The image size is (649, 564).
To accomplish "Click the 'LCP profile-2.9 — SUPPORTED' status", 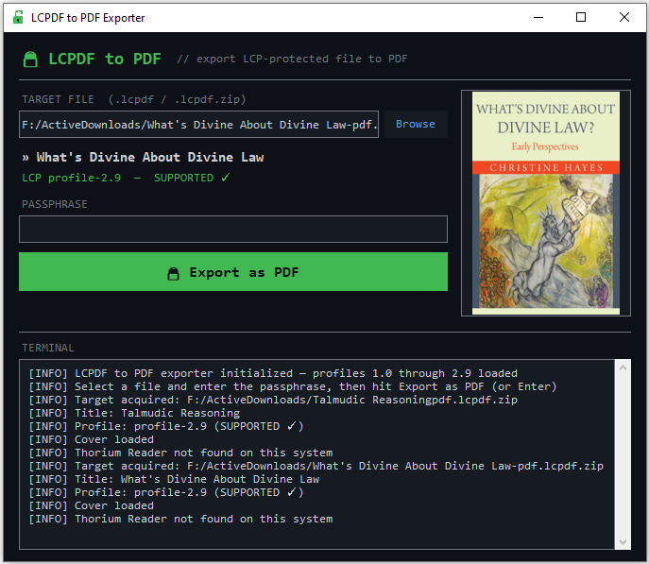I will (126, 178).
